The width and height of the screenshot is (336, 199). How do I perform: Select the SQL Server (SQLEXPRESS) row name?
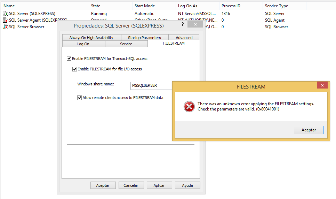[32, 14]
